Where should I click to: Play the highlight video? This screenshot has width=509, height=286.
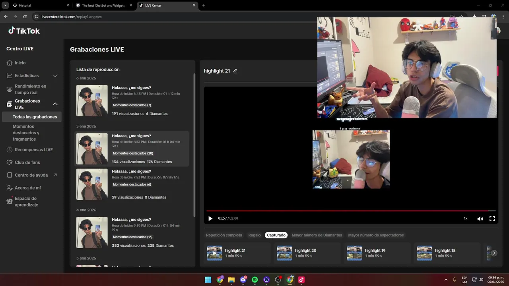[x=210, y=218]
